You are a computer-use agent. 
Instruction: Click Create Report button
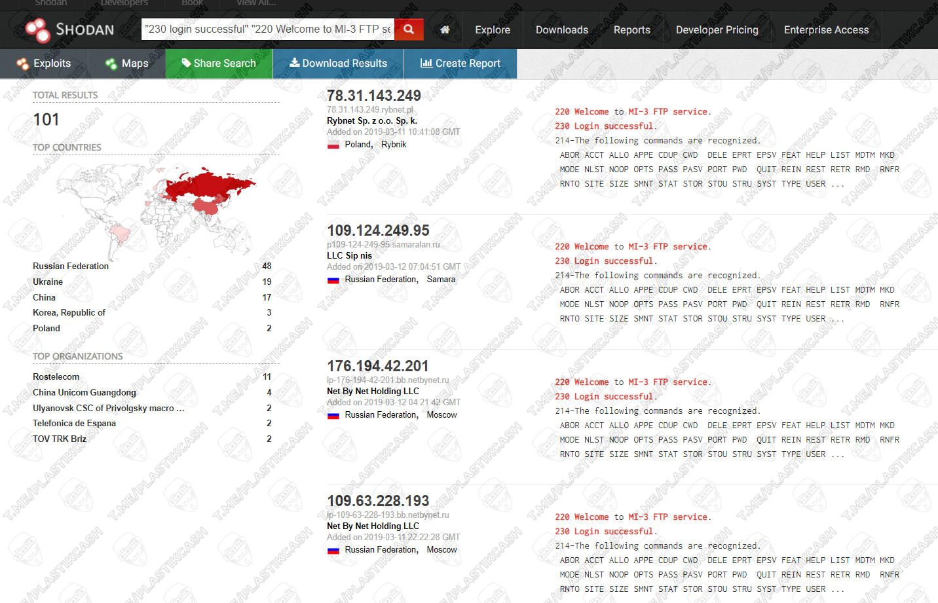pos(460,64)
